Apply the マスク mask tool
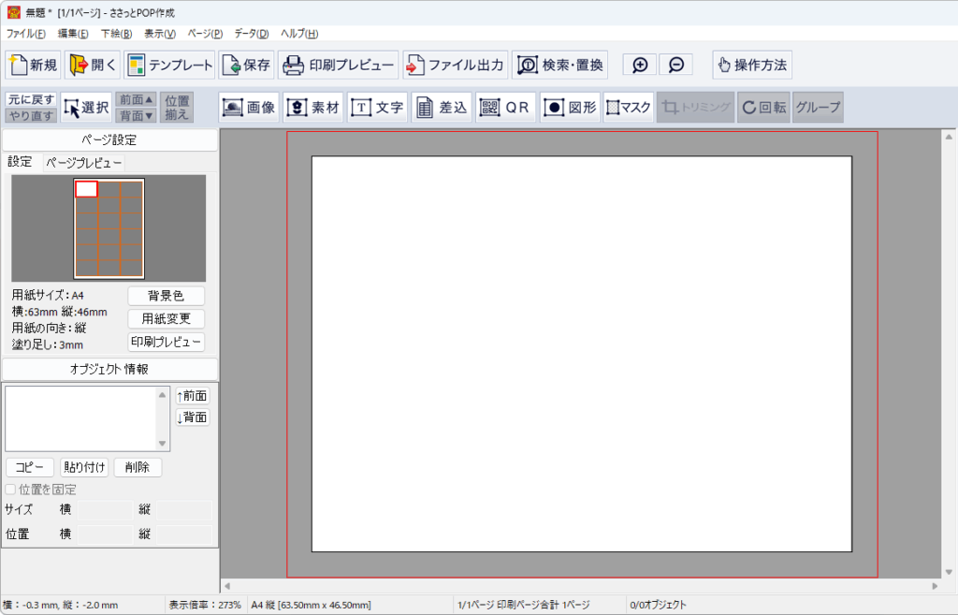The height and width of the screenshot is (615, 958). pos(628,108)
